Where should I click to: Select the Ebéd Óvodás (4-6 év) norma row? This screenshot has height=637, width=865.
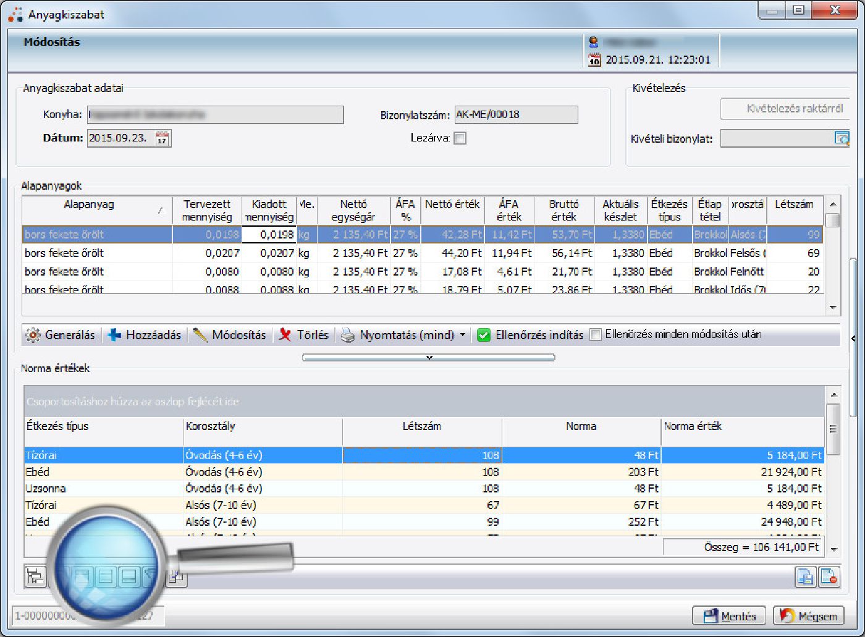pos(224,472)
